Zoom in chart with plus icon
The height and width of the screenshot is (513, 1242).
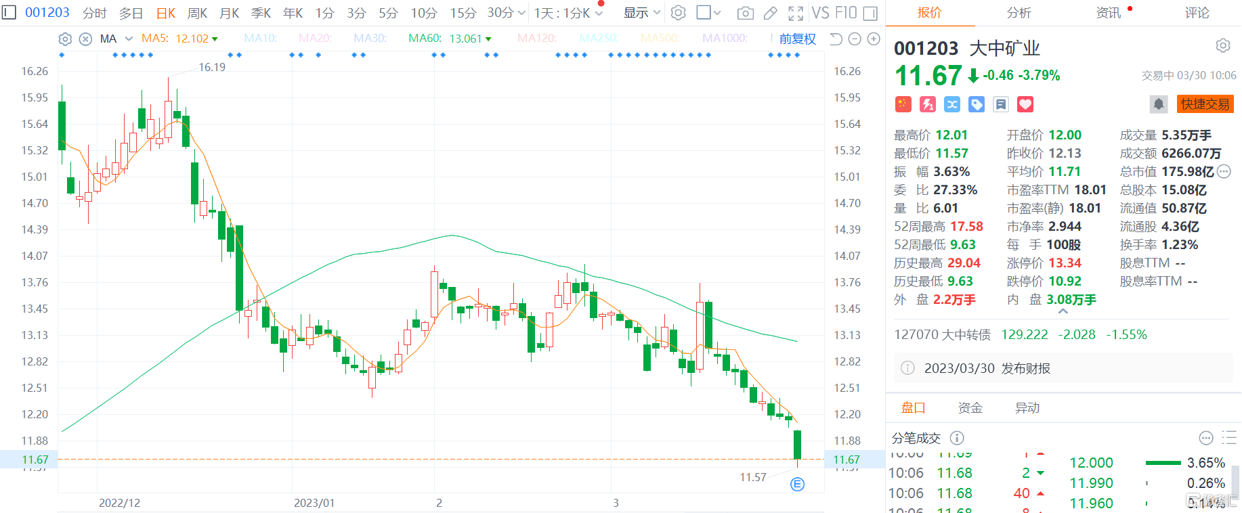(x=874, y=39)
